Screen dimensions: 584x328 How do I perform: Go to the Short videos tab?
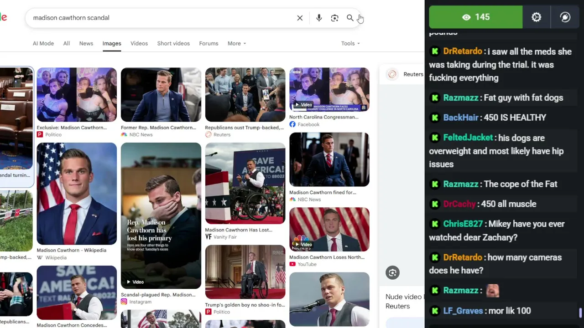[x=173, y=43]
